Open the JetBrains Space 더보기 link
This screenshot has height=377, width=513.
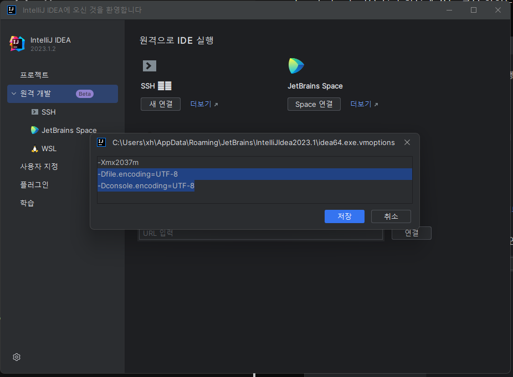tap(364, 104)
